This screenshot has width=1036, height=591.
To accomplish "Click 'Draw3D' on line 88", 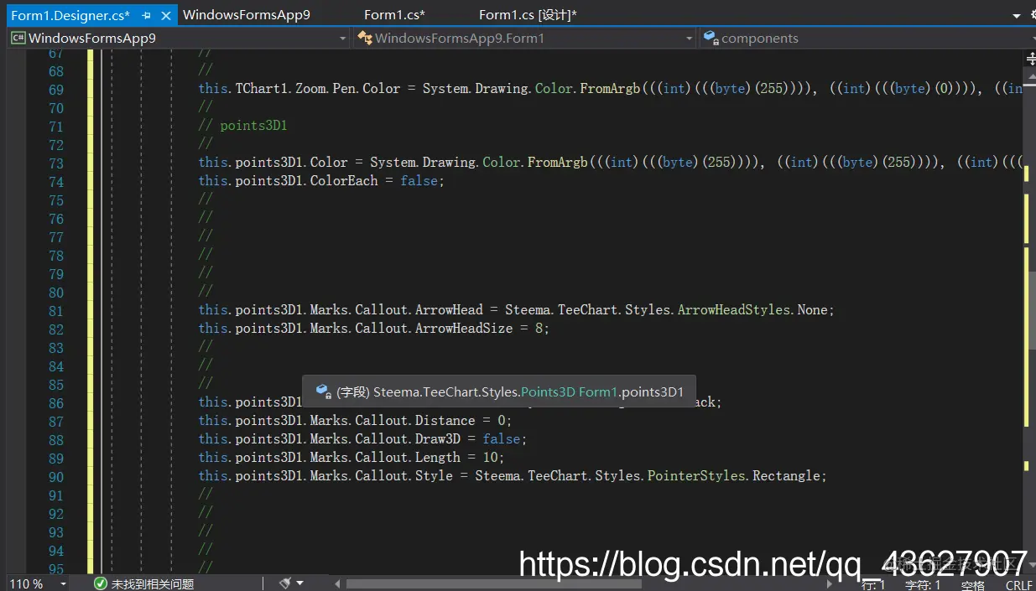I will (x=438, y=439).
